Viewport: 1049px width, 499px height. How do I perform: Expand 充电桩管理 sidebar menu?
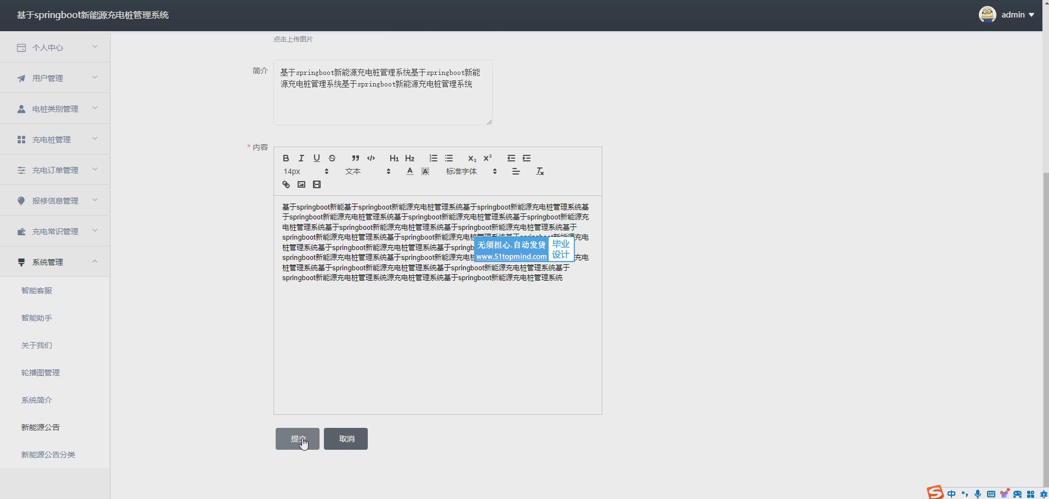55,140
